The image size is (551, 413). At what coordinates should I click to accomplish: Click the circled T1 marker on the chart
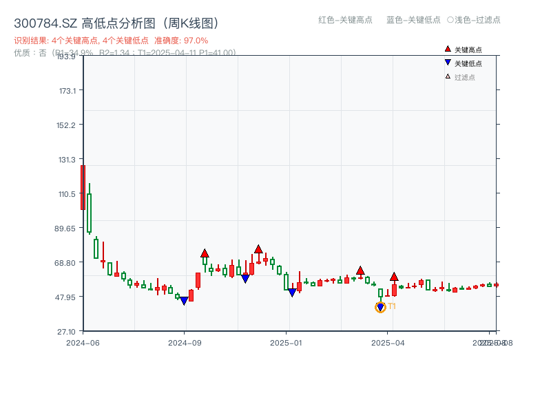tap(380, 307)
